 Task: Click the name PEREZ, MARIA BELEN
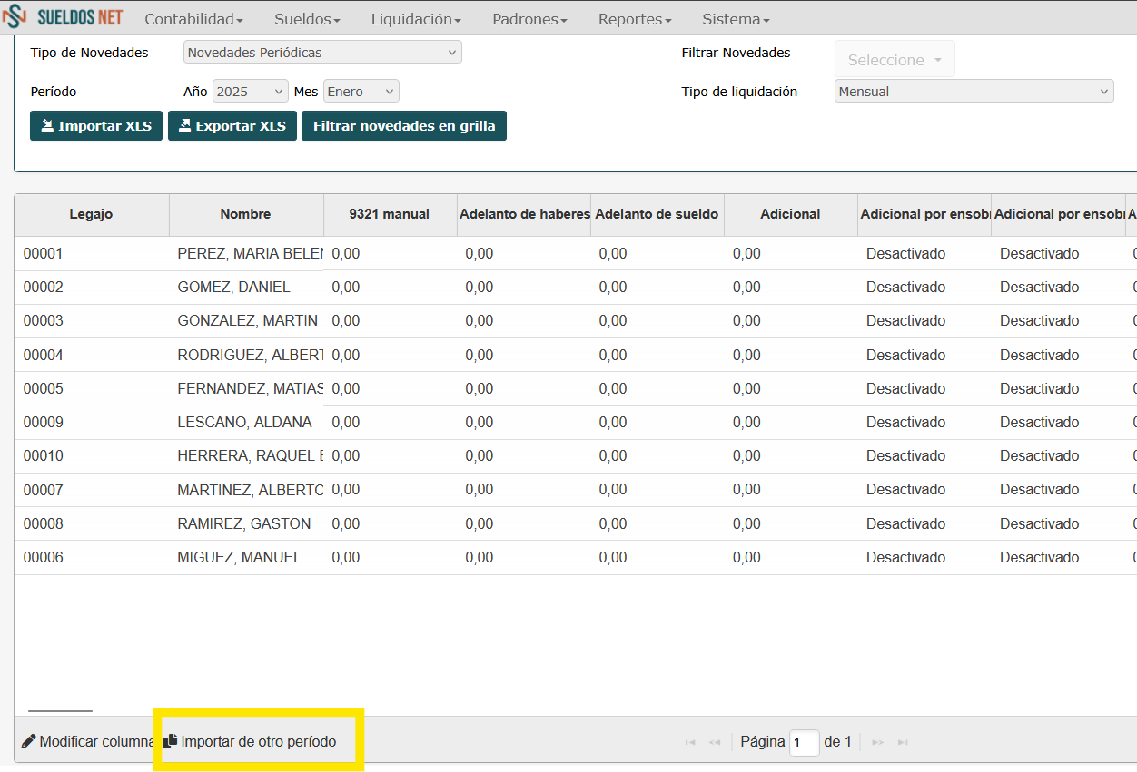click(x=250, y=254)
